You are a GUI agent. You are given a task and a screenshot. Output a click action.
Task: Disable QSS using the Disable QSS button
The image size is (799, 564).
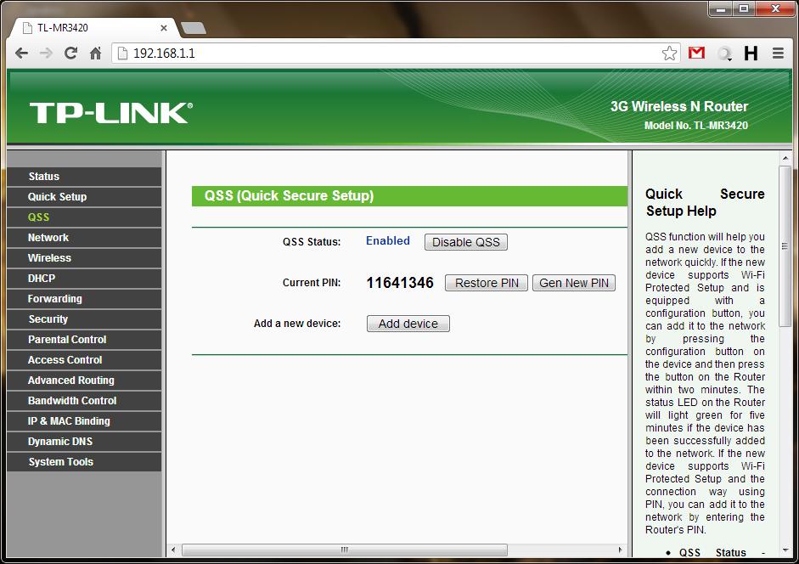465,242
